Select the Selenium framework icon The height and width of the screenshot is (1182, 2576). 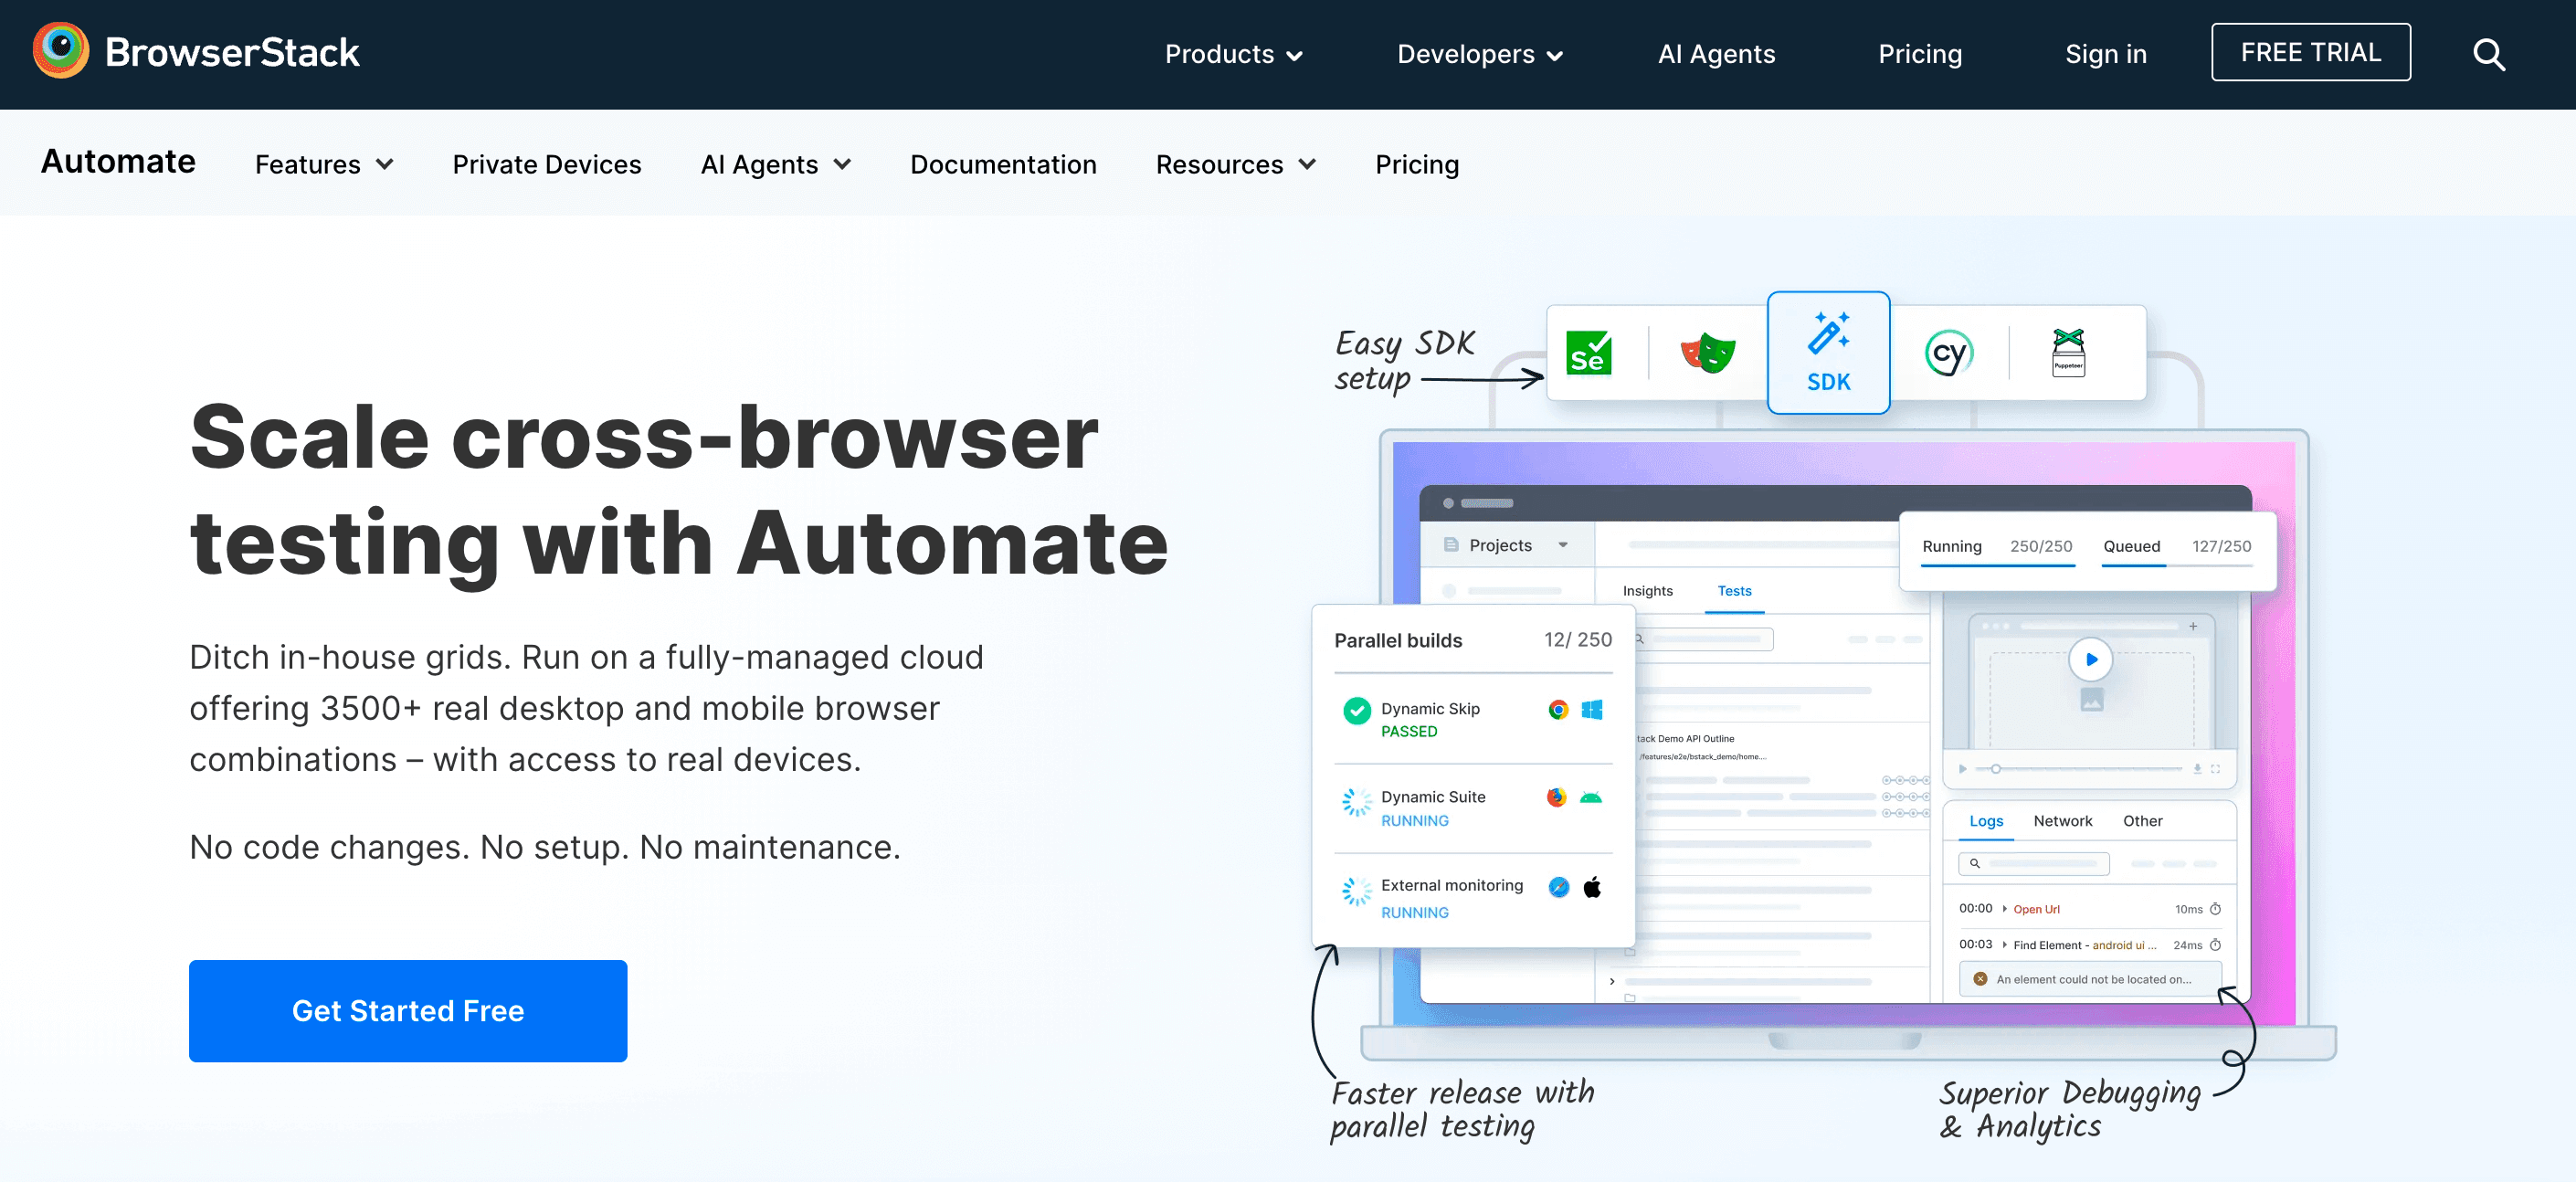1588,353
